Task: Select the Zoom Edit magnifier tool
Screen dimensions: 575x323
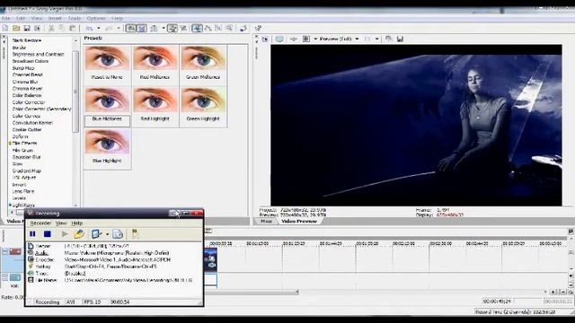Action: click(229, 28)
